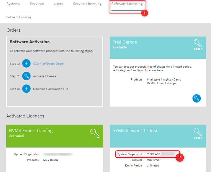Select the Software Licensing tab
This screenshot has width=211, height=172.
[127, 4]
